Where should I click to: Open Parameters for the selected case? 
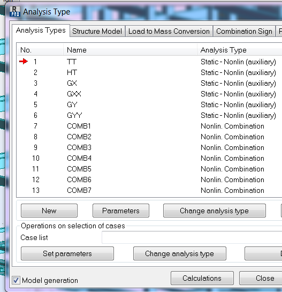tap(121, 211)
